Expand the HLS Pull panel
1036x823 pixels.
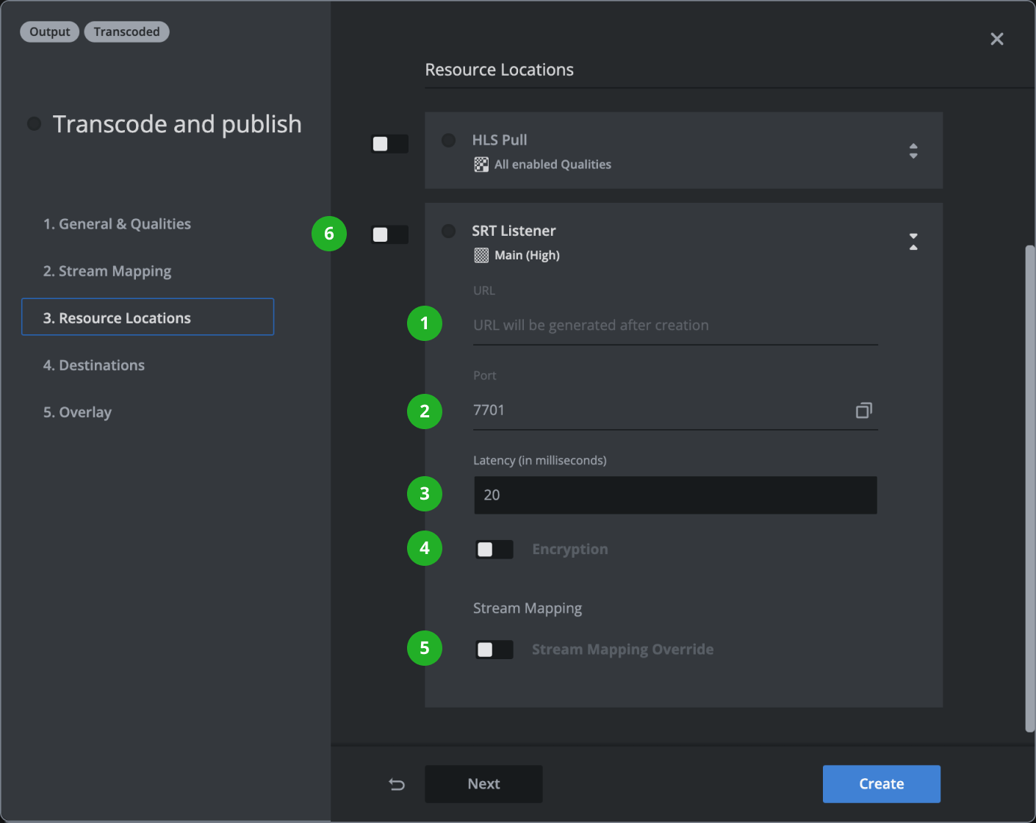(x=913, y=151)
